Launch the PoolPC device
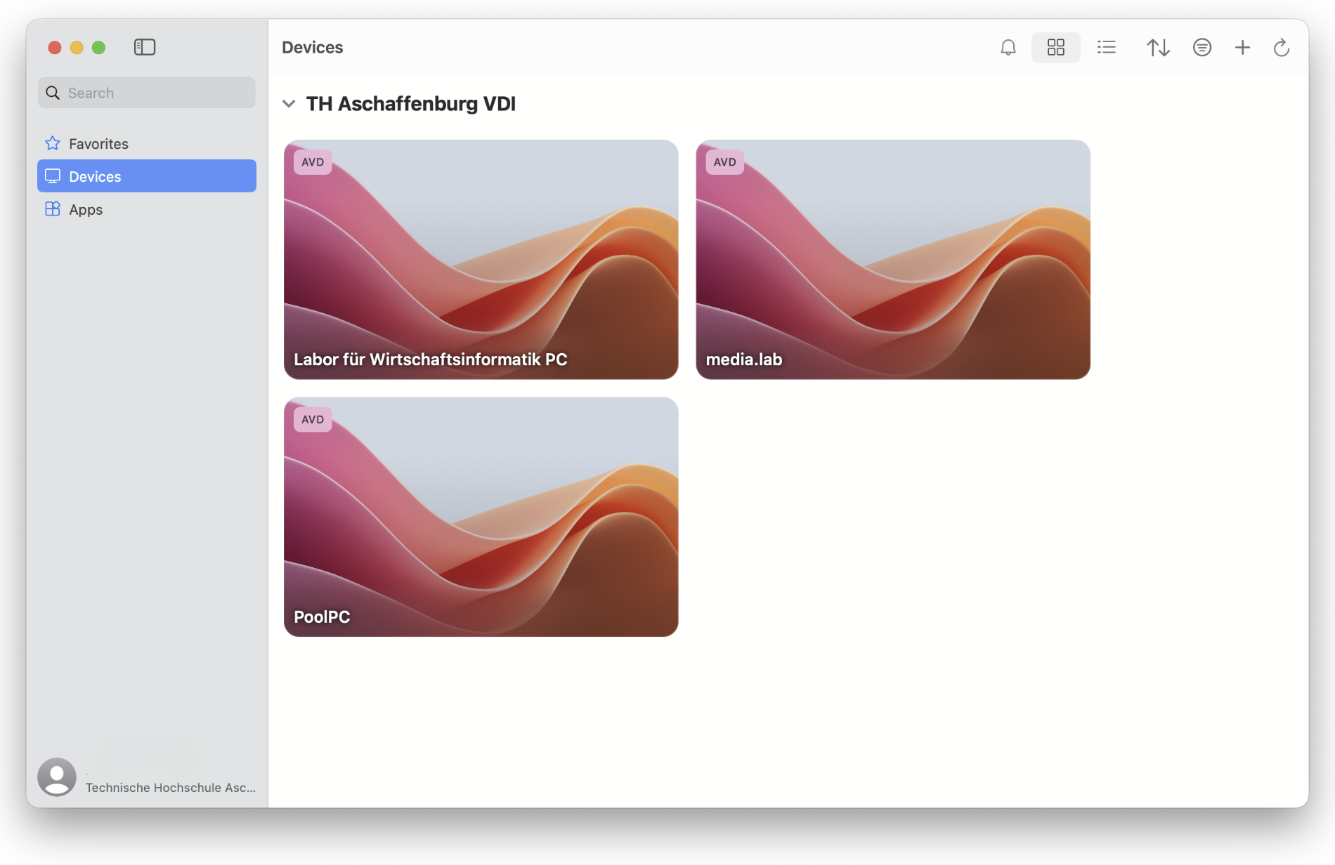The height and width of the screenshot is (865, 1335). pyautogui.click(x=481, y=517)
